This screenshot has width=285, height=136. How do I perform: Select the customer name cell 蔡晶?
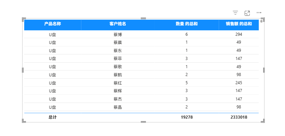118,107
